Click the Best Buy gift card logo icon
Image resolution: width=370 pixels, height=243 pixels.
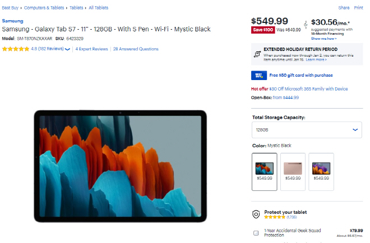point(259,76)
